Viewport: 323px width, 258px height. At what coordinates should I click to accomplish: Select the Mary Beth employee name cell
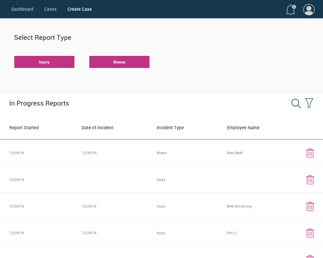pos(235,153)
